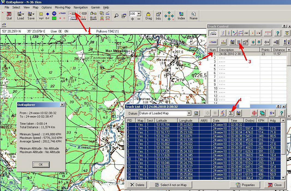Move track down with cyan down arrow

259,42
